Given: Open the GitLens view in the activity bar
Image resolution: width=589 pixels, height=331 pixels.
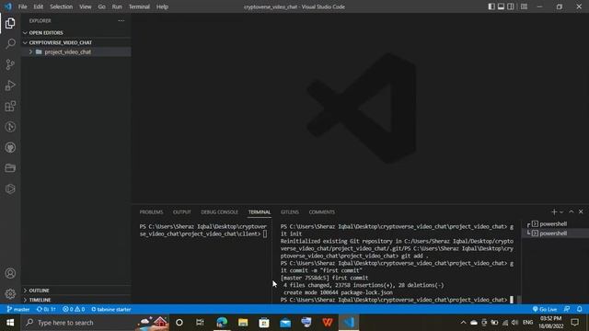Looking at the screenshot, I should click(x=10, y=127).
